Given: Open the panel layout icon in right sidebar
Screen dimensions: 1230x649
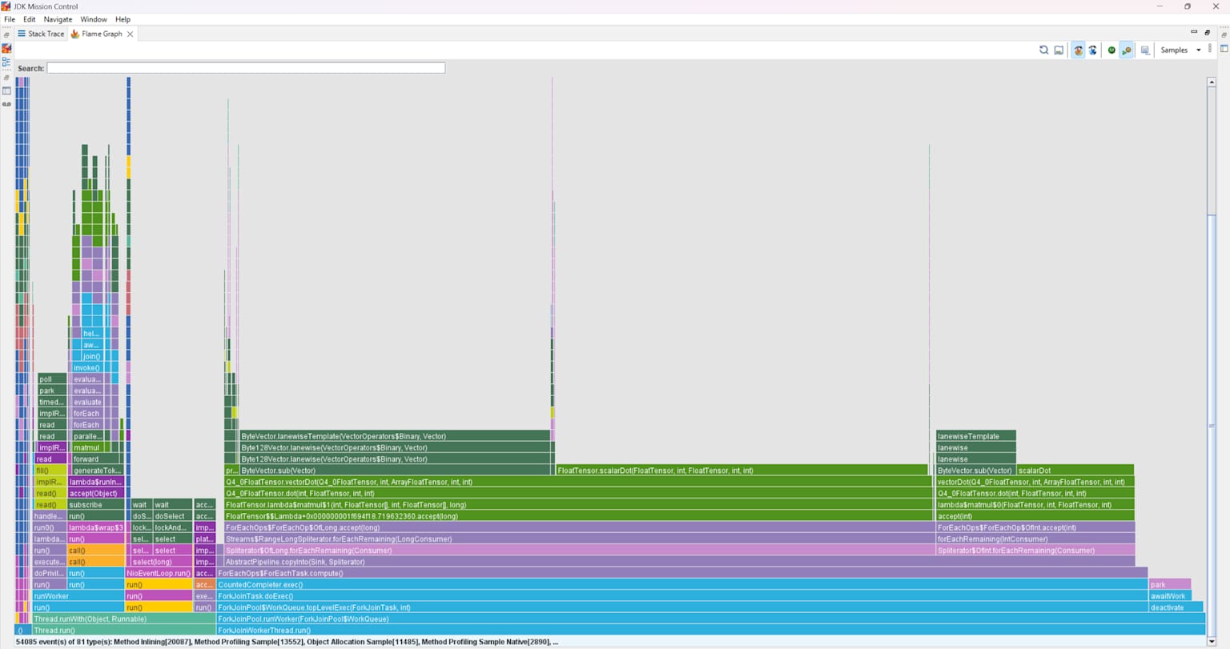Looking at the screenshot, I should [1224, 49].
